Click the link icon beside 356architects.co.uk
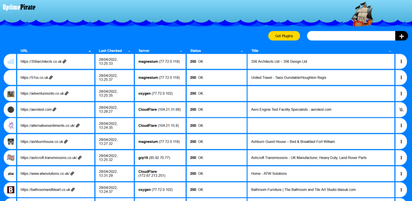The image size is (412, 201). [x=64, y=62]
